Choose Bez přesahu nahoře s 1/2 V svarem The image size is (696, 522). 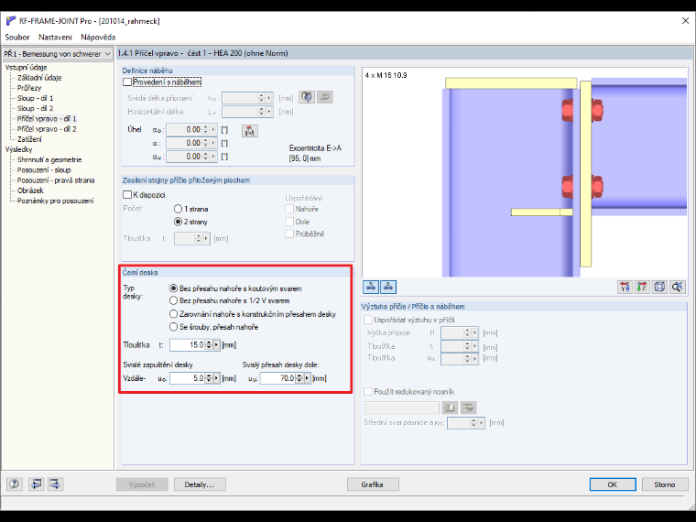click(174, 300)
